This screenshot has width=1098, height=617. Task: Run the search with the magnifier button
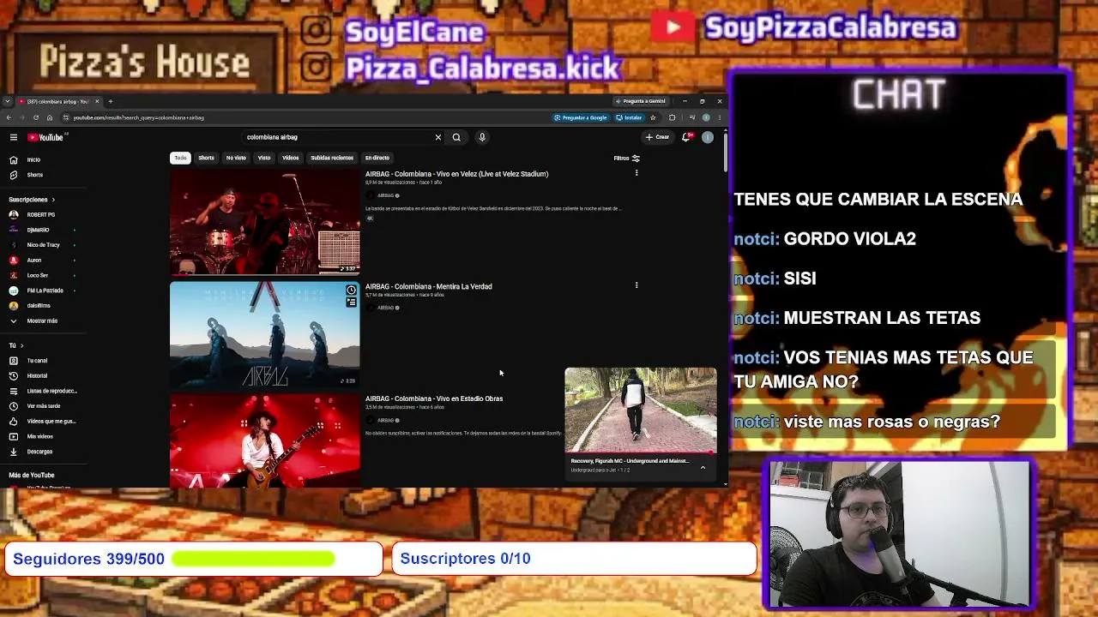(x=456, y=137)
